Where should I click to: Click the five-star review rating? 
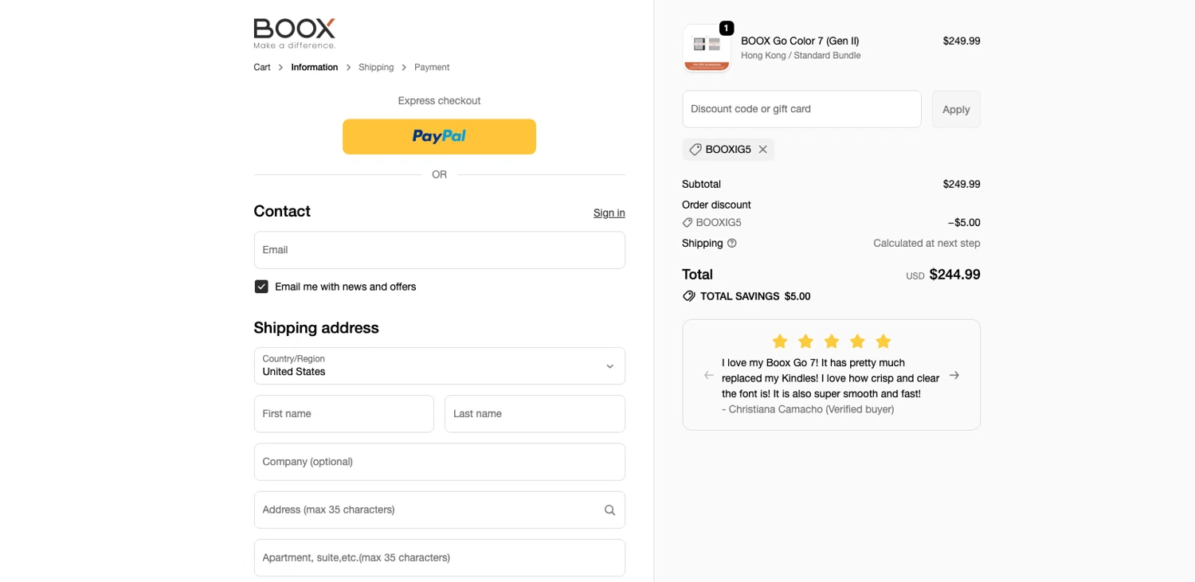831,342
